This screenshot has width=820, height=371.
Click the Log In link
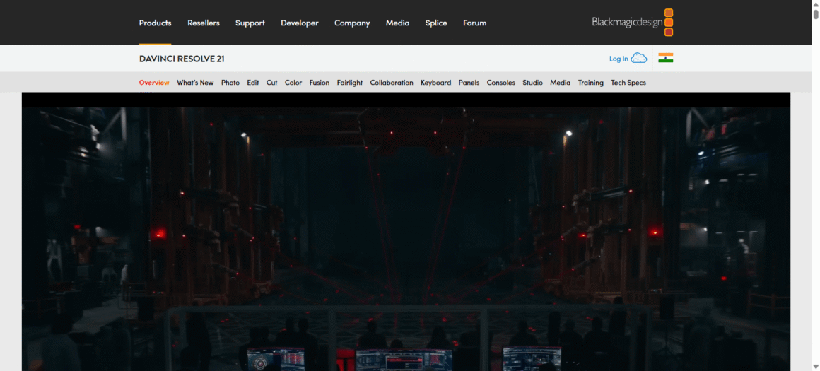619,59
